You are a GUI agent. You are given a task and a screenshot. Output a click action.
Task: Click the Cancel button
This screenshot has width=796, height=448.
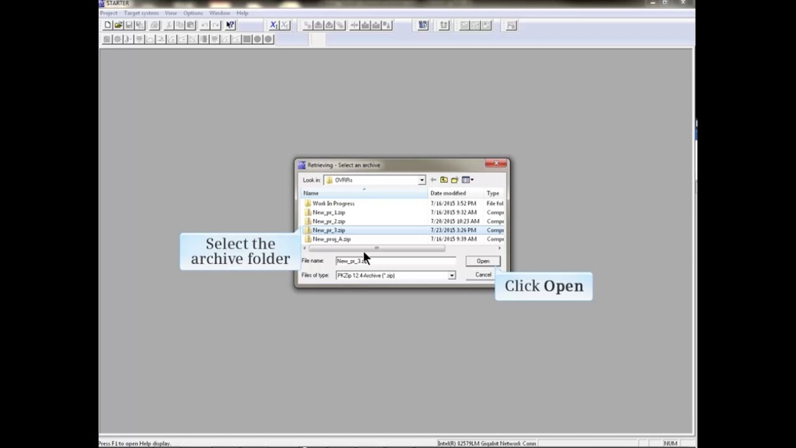[483, 275]
